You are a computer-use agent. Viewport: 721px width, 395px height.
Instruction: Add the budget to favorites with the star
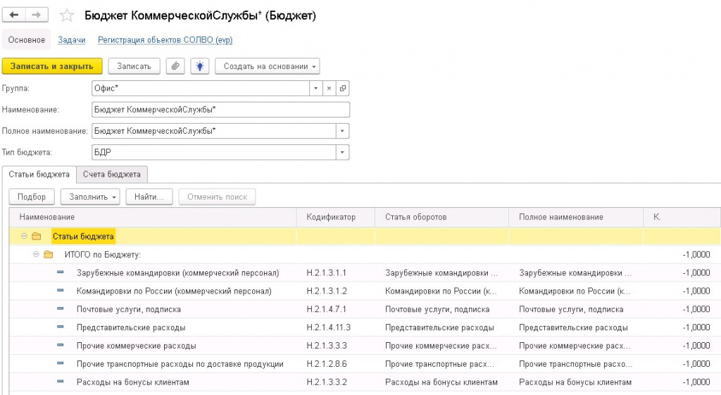pyautogui.click(x=66, y=15)
